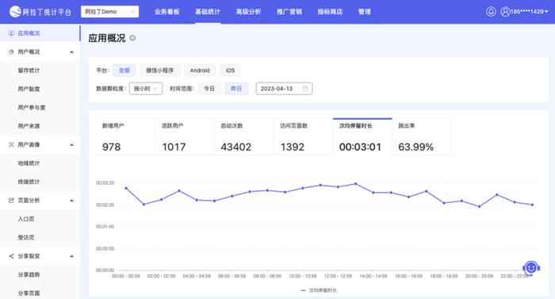Select the 微信小程序 platform button
The image size is (555, 299).
(x=159, y=70)
